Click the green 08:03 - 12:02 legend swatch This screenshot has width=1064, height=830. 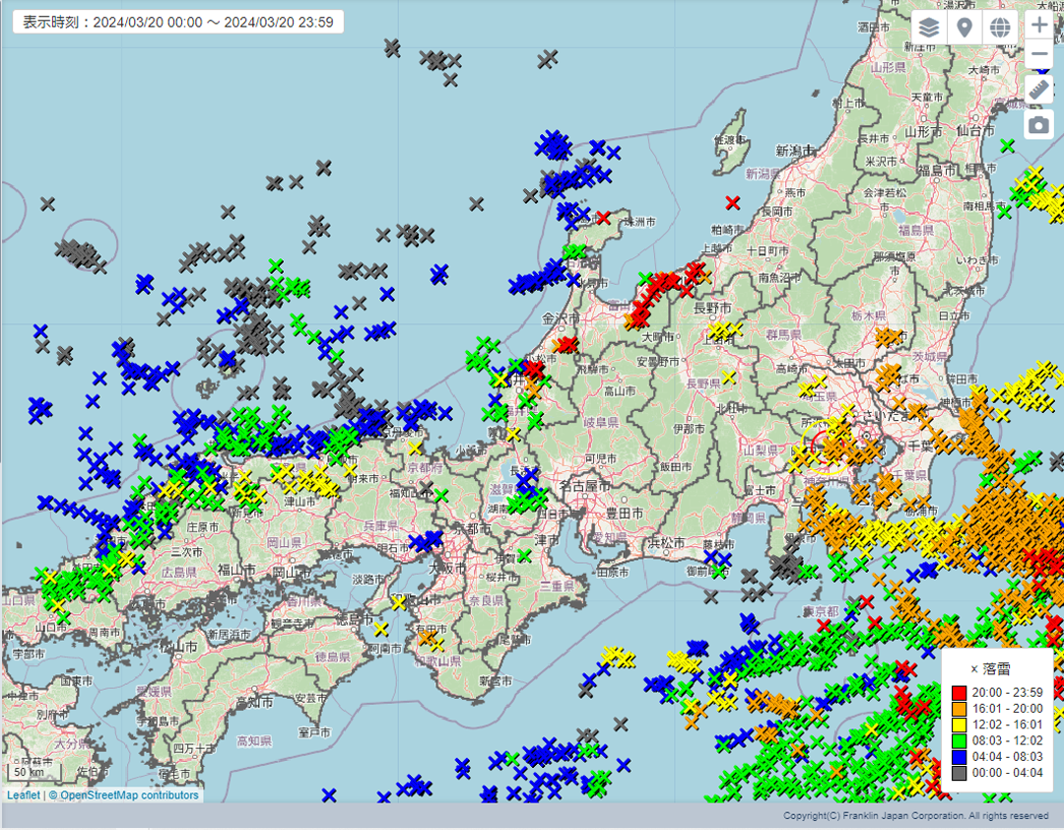click(x=960, y=741)
